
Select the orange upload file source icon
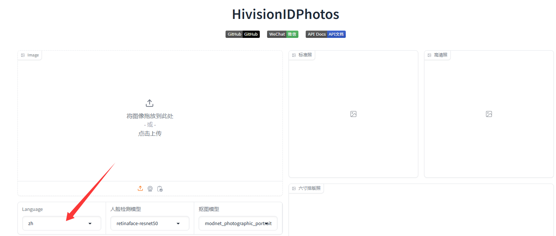tap(140, 188)
